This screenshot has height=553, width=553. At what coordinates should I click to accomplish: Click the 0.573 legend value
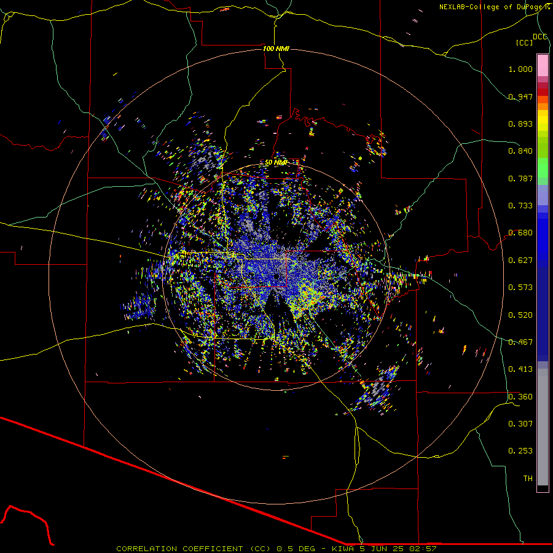pos(520,288)
